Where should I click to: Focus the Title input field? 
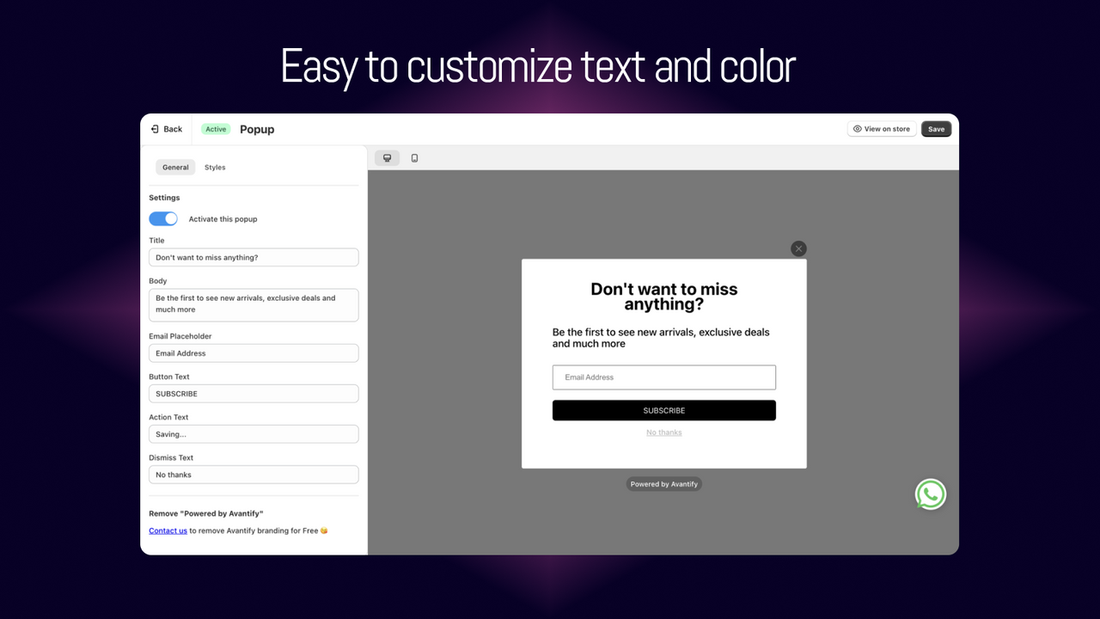click(x=254, y=258)
